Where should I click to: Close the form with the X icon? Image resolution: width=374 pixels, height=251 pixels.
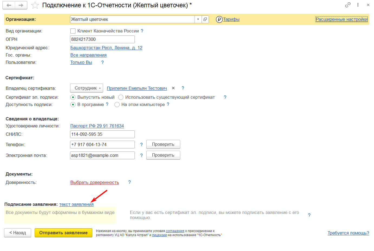(x=368, y=5)
